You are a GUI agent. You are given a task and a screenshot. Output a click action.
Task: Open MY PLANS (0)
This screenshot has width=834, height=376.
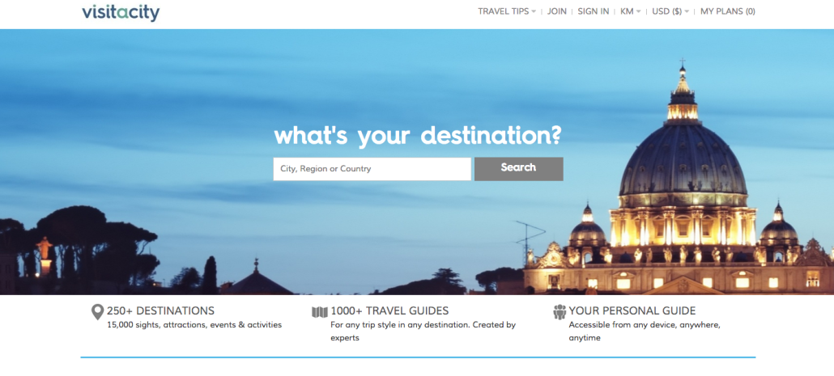(728, 11)
